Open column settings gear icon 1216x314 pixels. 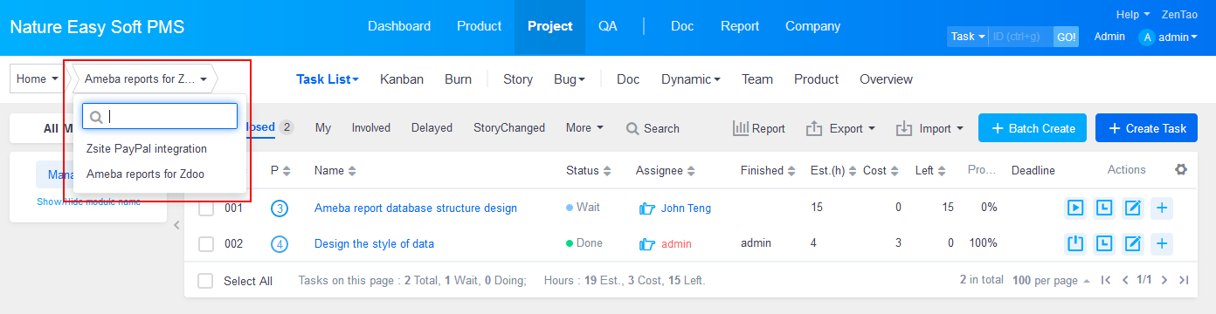click(1181, 170)
